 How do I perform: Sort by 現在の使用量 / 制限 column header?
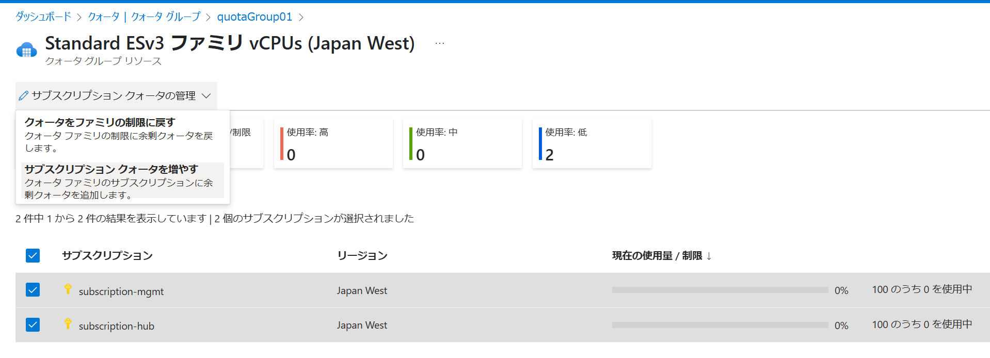(x=657, y=256)
